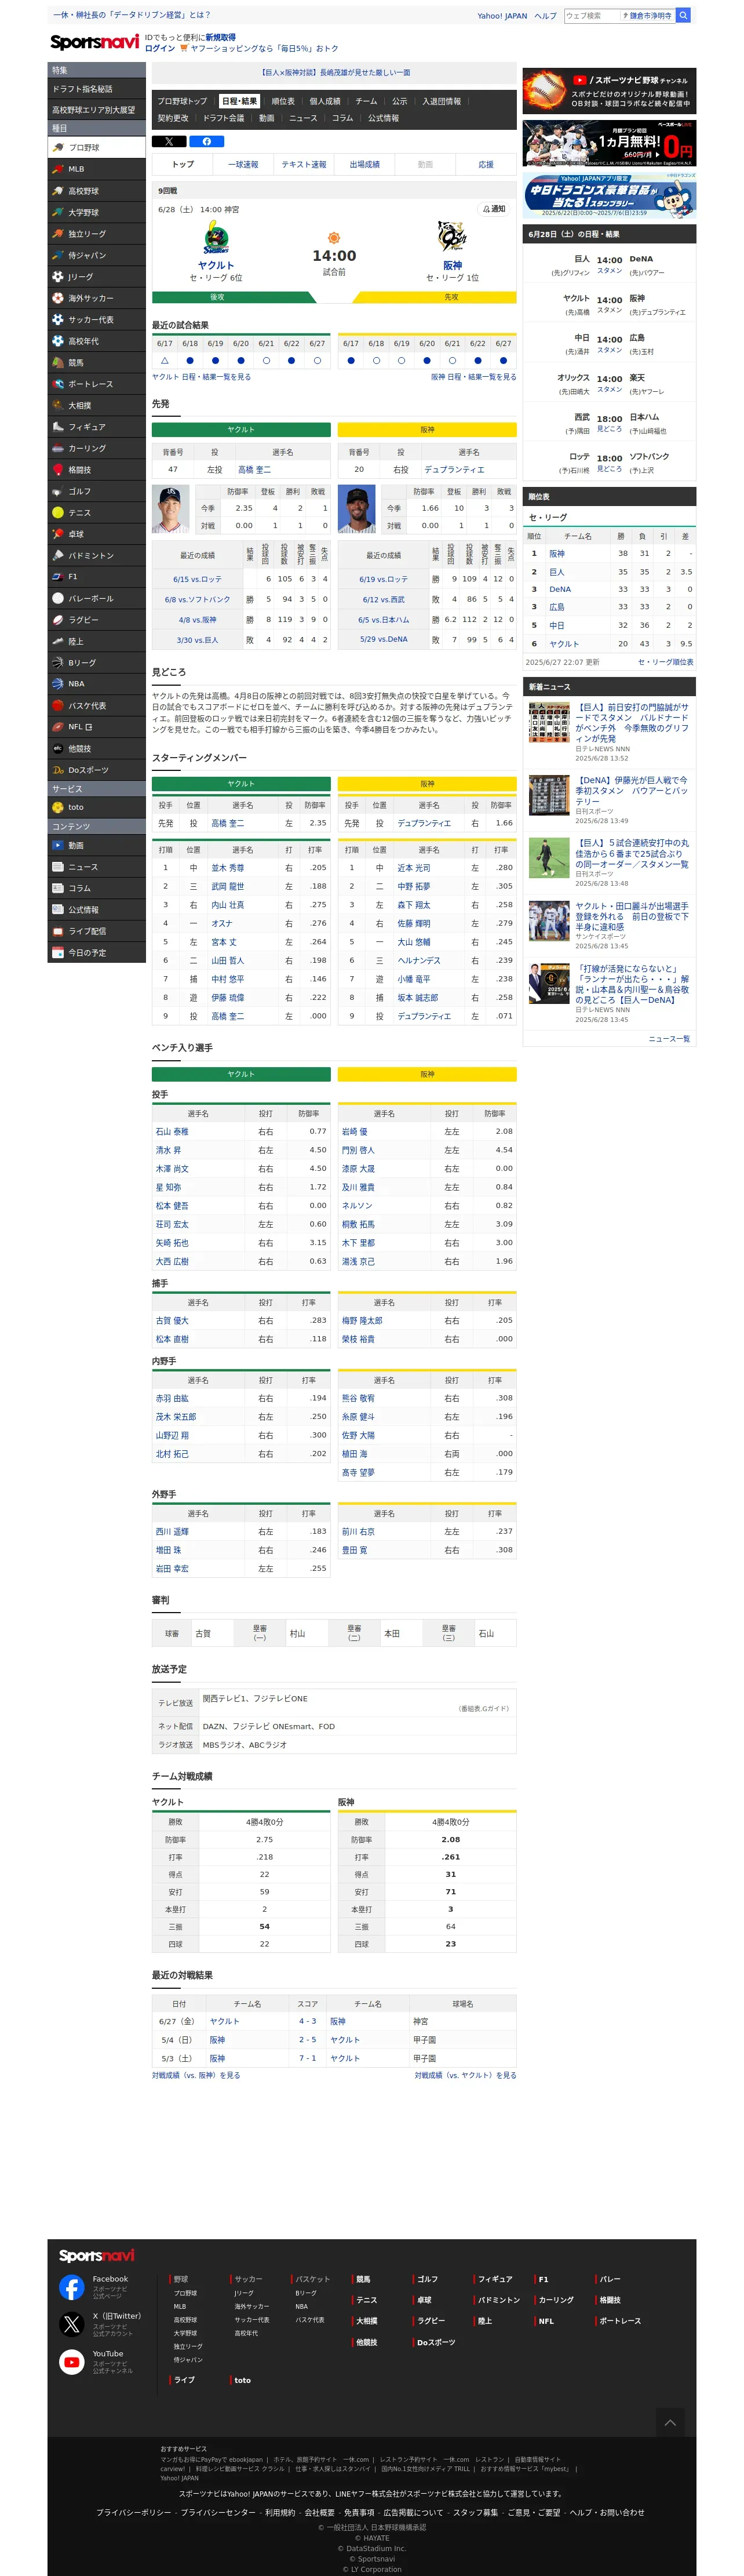Open Jリーグ soccer ball icon
Screen dimensions: 744x2576
pyautogui.click(x=58, y=276)
